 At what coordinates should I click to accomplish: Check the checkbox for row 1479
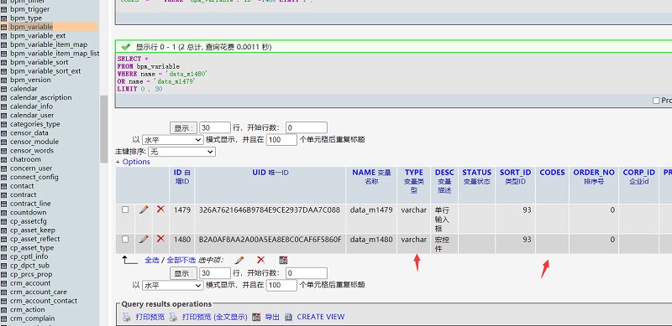125,210
